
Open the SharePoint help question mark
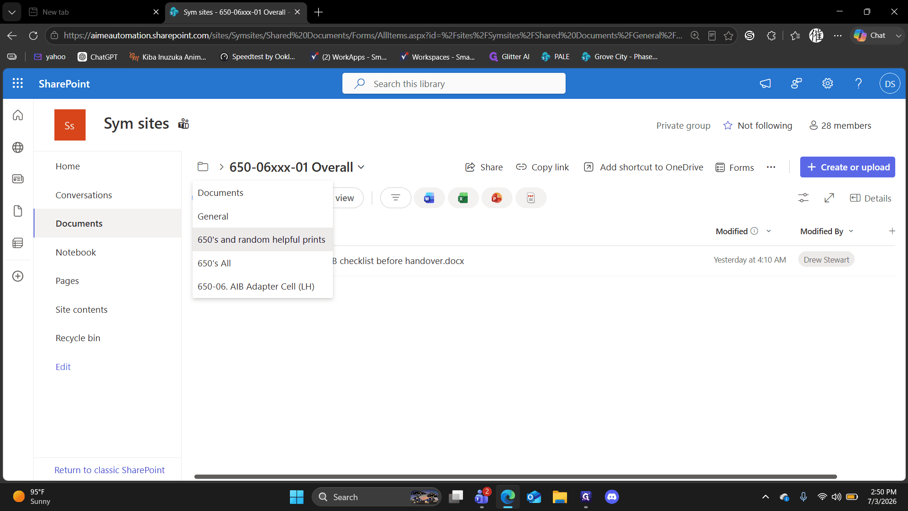858,83
